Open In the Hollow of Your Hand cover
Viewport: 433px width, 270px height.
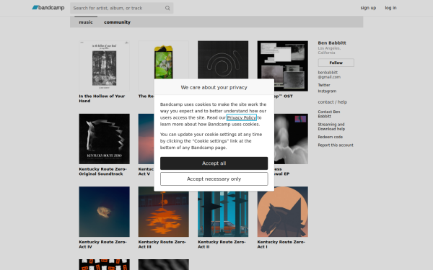[104, 66]
